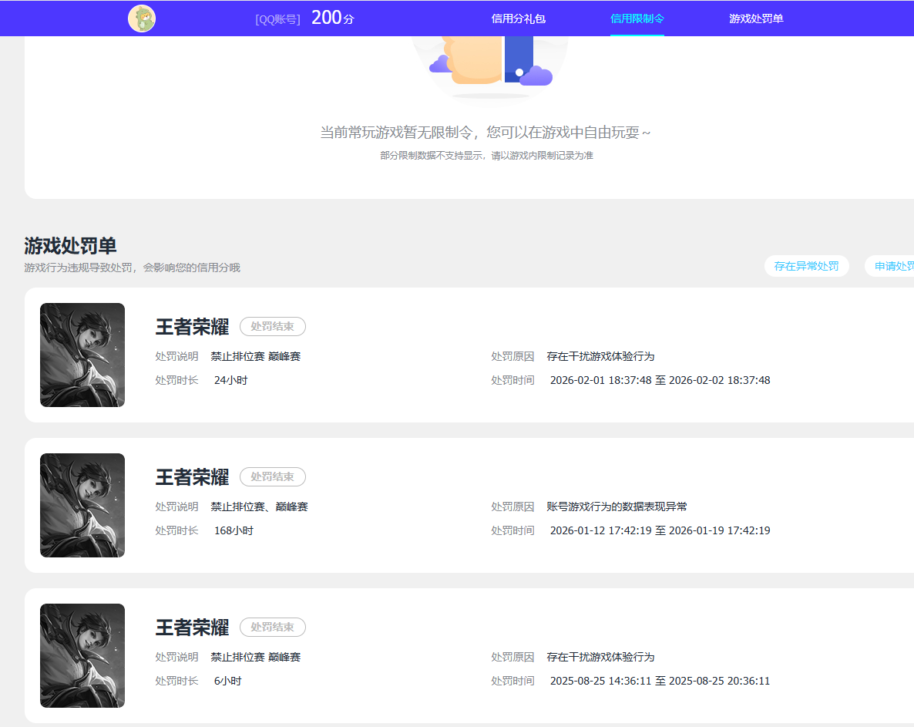Click the 200分 credit score
This screenshot has width=914, height=727.
pyautogui.click(x=332, y=18)
